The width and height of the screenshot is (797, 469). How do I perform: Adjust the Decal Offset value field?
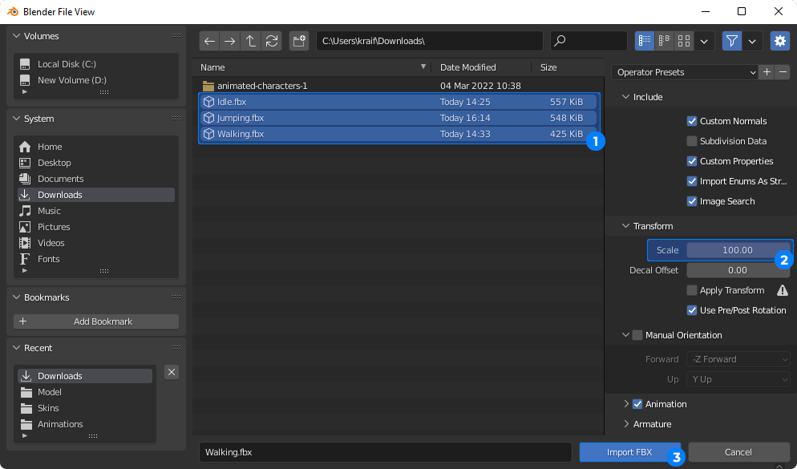tap(738, 270)
